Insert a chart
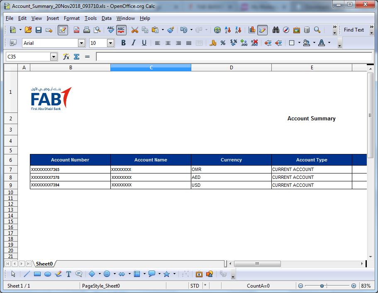The image size is (378, 293). click(x=252, y=30)
